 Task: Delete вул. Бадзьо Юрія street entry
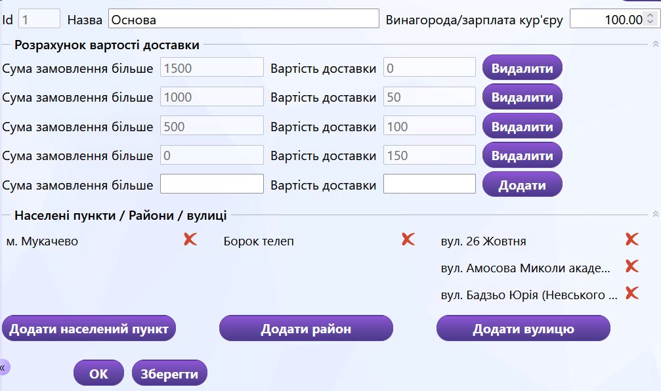point(632,293)
